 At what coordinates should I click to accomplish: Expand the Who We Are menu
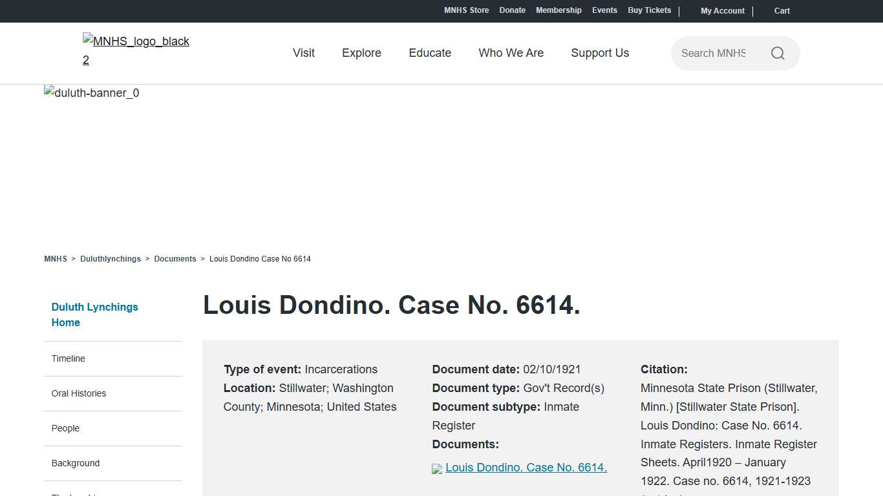pyautogui.click(x=511, y=53)
